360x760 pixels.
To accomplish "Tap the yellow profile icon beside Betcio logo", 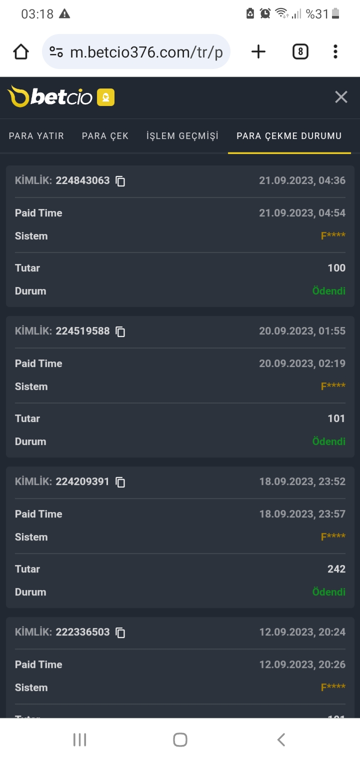I will click(x=105, y=97).
